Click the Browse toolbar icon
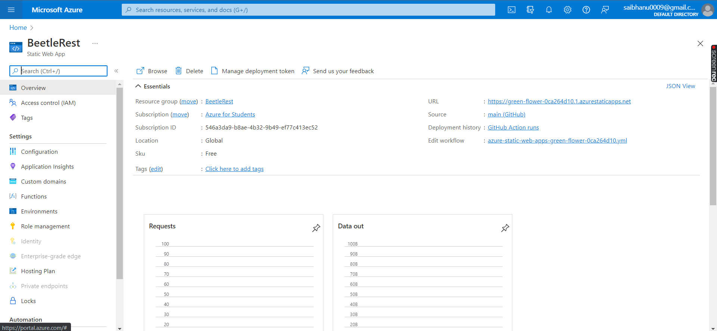Image resolution: width=717 pixels, height=331 pixels. point(140,71)
